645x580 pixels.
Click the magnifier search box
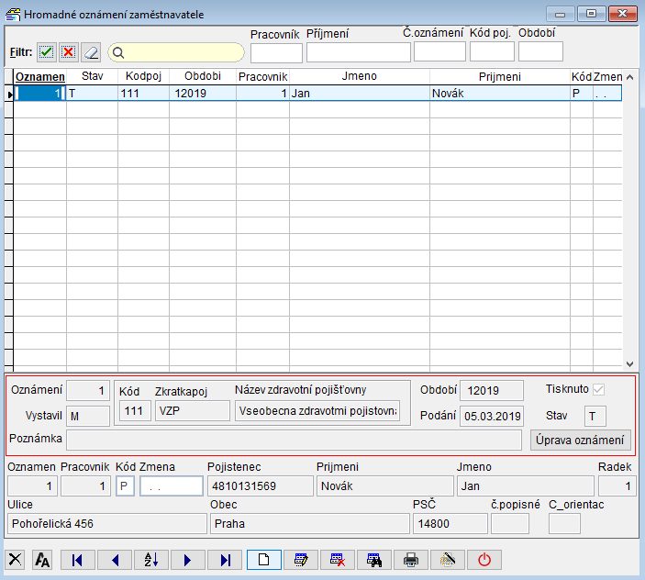pos(176,52)
